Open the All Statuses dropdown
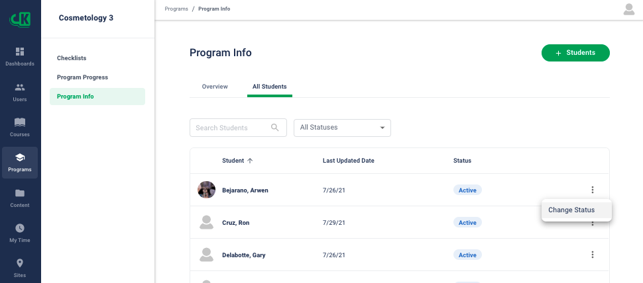 [342, 128]
